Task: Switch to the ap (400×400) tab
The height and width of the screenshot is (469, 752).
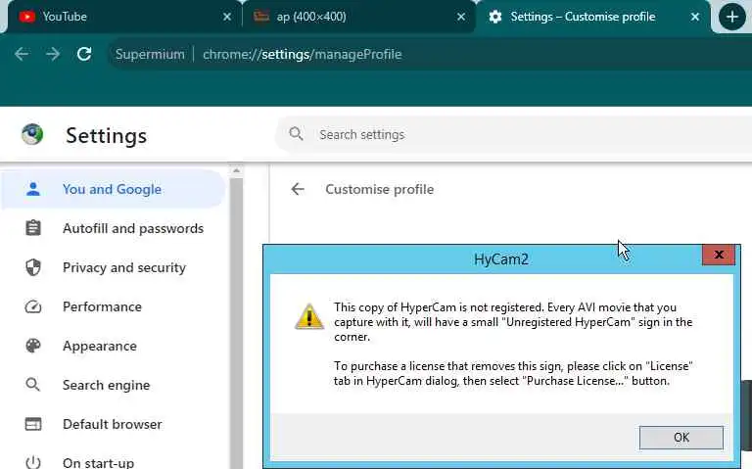Action: (x=357, y=17)
